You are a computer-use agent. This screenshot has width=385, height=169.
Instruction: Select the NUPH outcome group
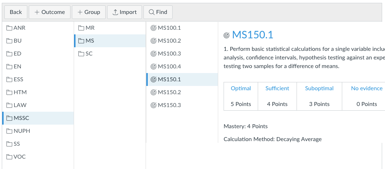22,131
